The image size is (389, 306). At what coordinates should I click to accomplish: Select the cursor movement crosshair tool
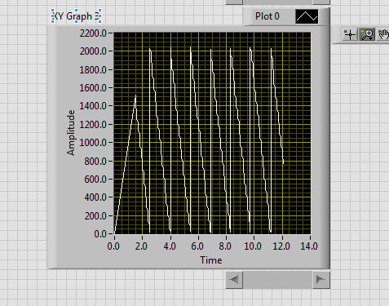(x=350, y=34)
